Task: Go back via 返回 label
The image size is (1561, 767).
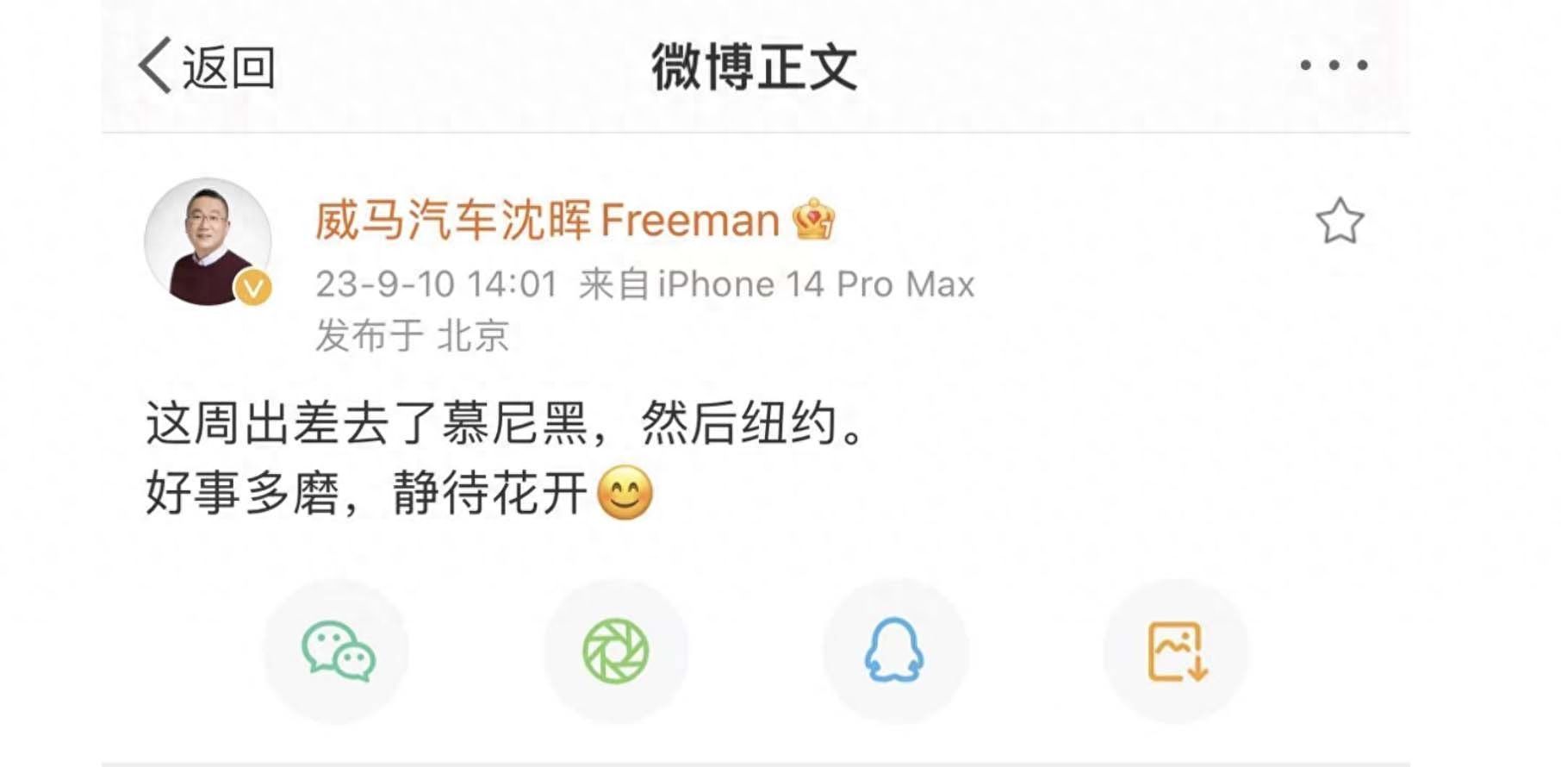Action: 228,67
